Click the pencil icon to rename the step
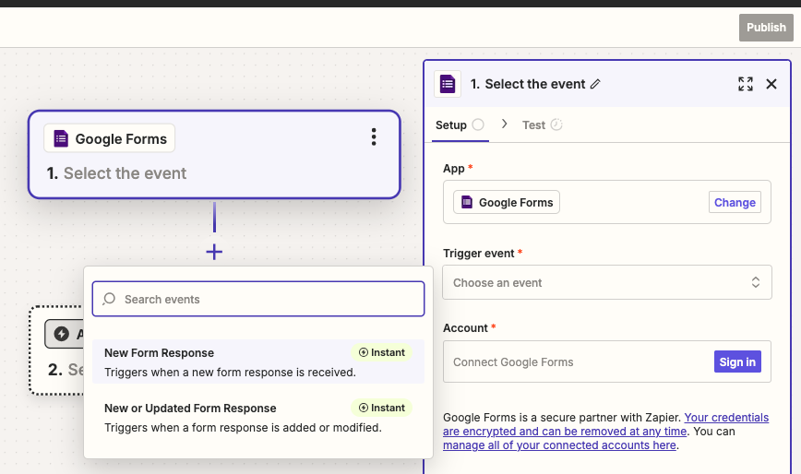The height and width of the screenshot is (474, 801). [595, 84]
